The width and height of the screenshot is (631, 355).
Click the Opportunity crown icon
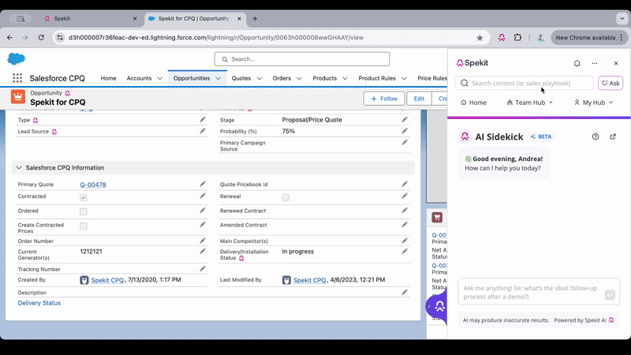17,97
